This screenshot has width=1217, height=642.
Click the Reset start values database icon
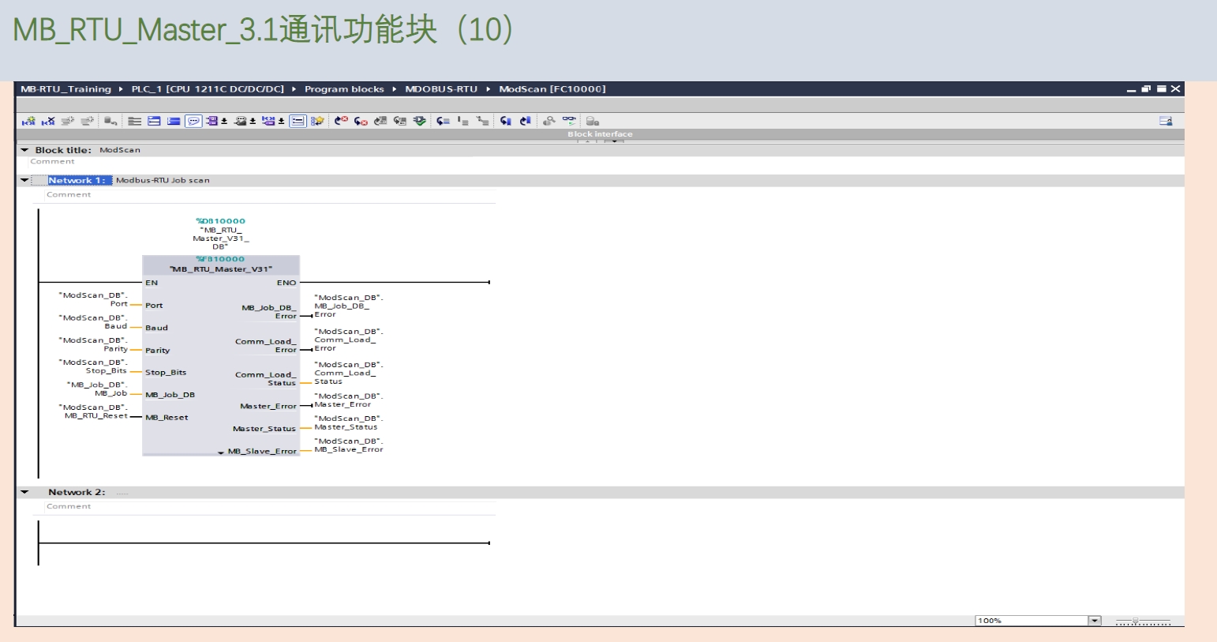coord(110,121)
